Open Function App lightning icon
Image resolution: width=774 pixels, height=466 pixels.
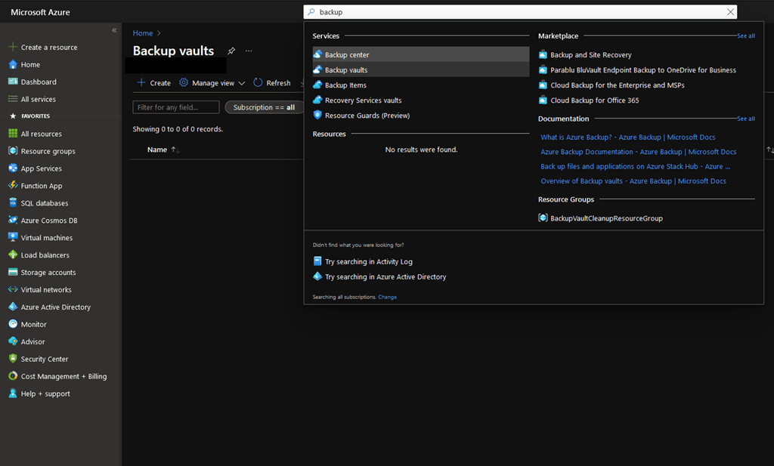[x=13, y=185]
